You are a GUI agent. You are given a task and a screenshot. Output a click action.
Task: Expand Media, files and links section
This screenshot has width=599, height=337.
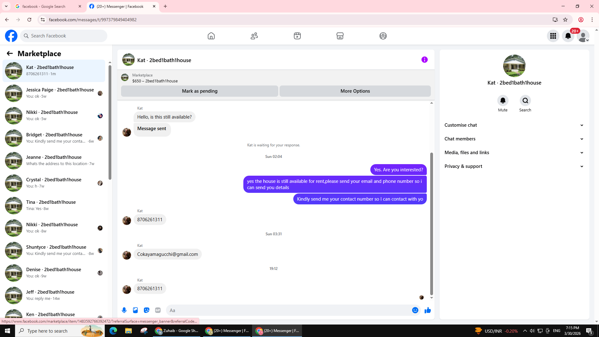click(514, 153)
